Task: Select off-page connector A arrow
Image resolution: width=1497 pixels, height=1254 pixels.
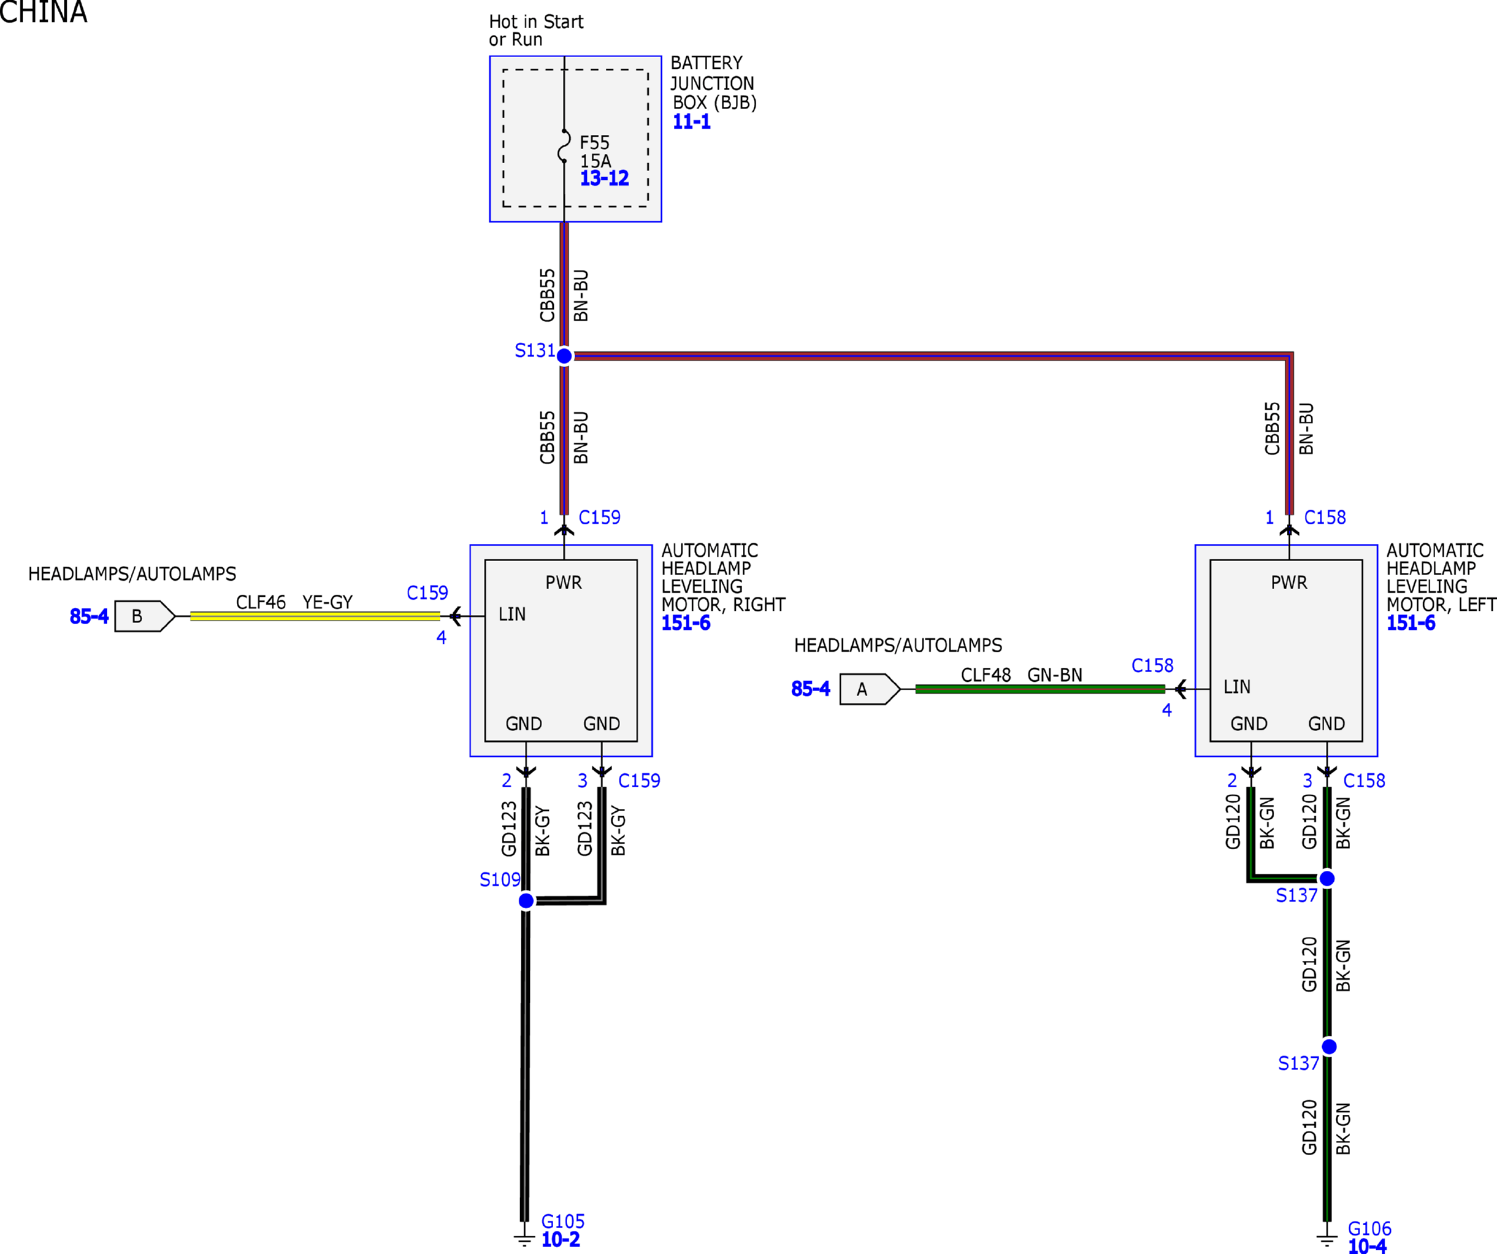Action: pyautogui.click(x=869, y=690)
